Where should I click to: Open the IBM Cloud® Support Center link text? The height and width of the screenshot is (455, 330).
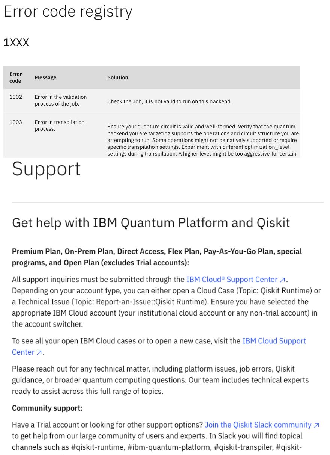click(x=232, y=280)
